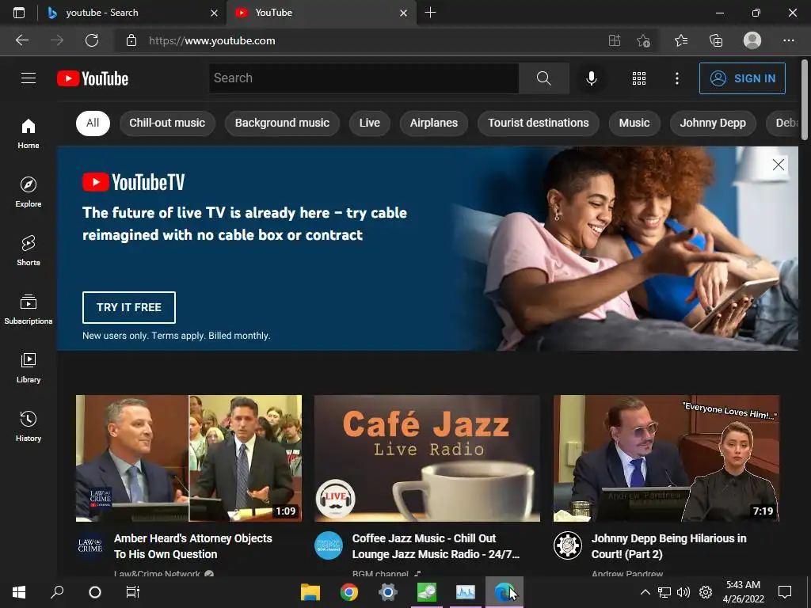Click the page vertical scrollbar
This screenshot has height=608, width=811.
[x=805, y=99]
